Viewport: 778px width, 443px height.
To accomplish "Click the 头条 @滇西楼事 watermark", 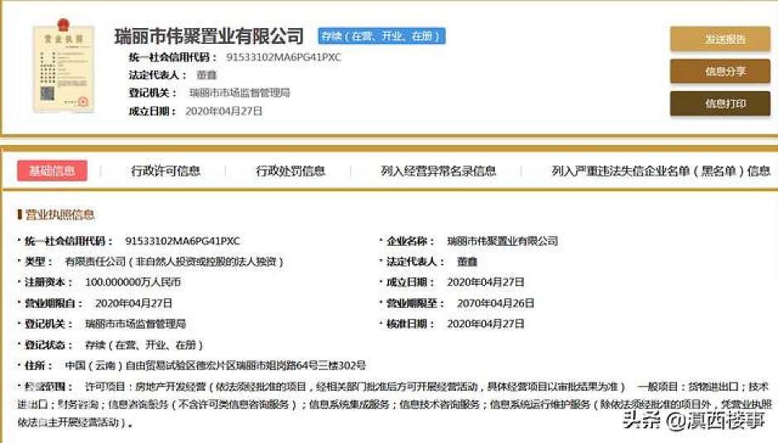I will [693, 421].
